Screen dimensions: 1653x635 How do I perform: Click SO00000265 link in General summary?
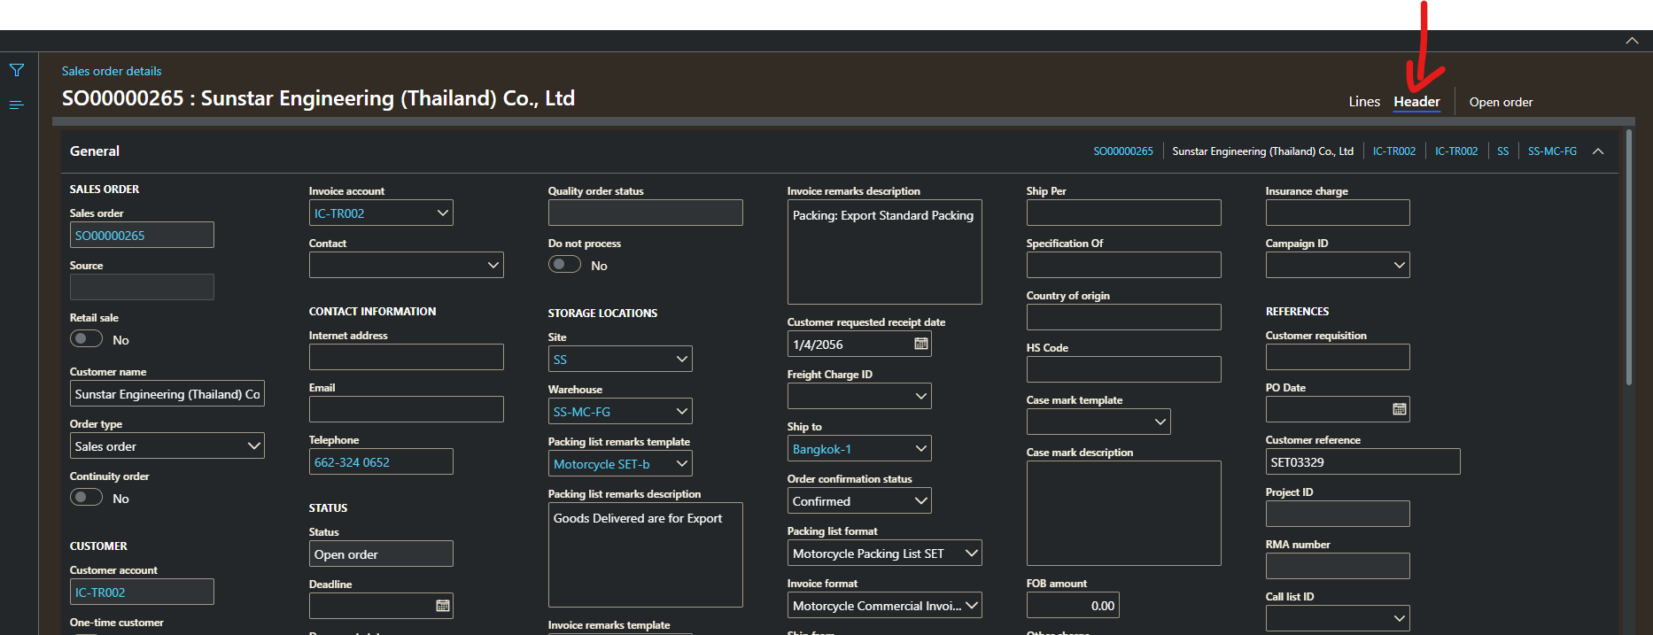click(x=1123, y=151)
